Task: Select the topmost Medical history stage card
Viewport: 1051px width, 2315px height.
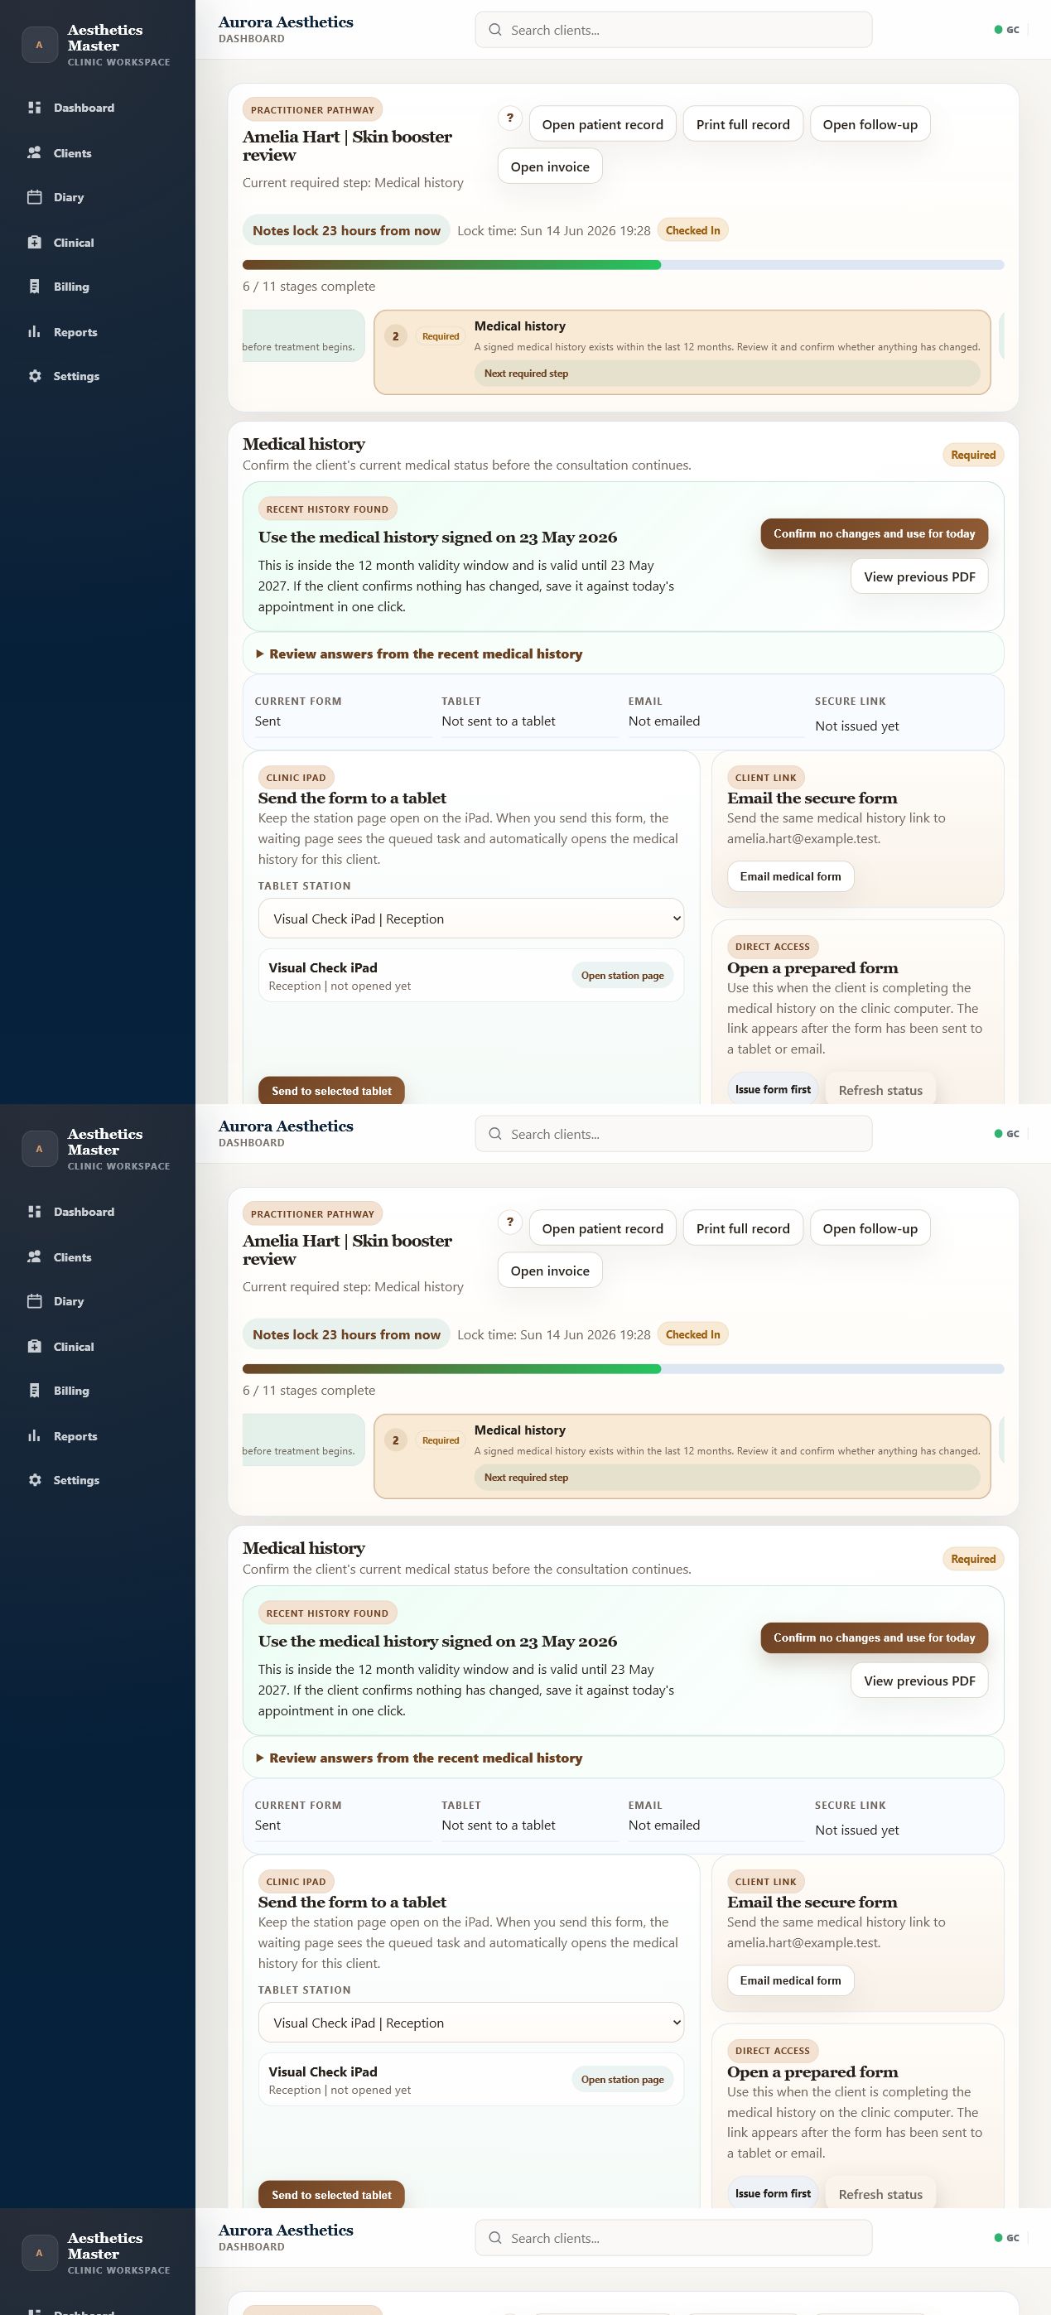Action: [682, 352]
